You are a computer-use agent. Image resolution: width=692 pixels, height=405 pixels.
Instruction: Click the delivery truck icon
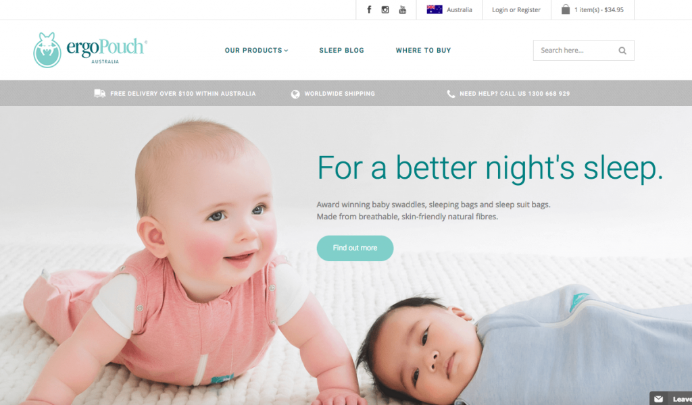(100, 93)
